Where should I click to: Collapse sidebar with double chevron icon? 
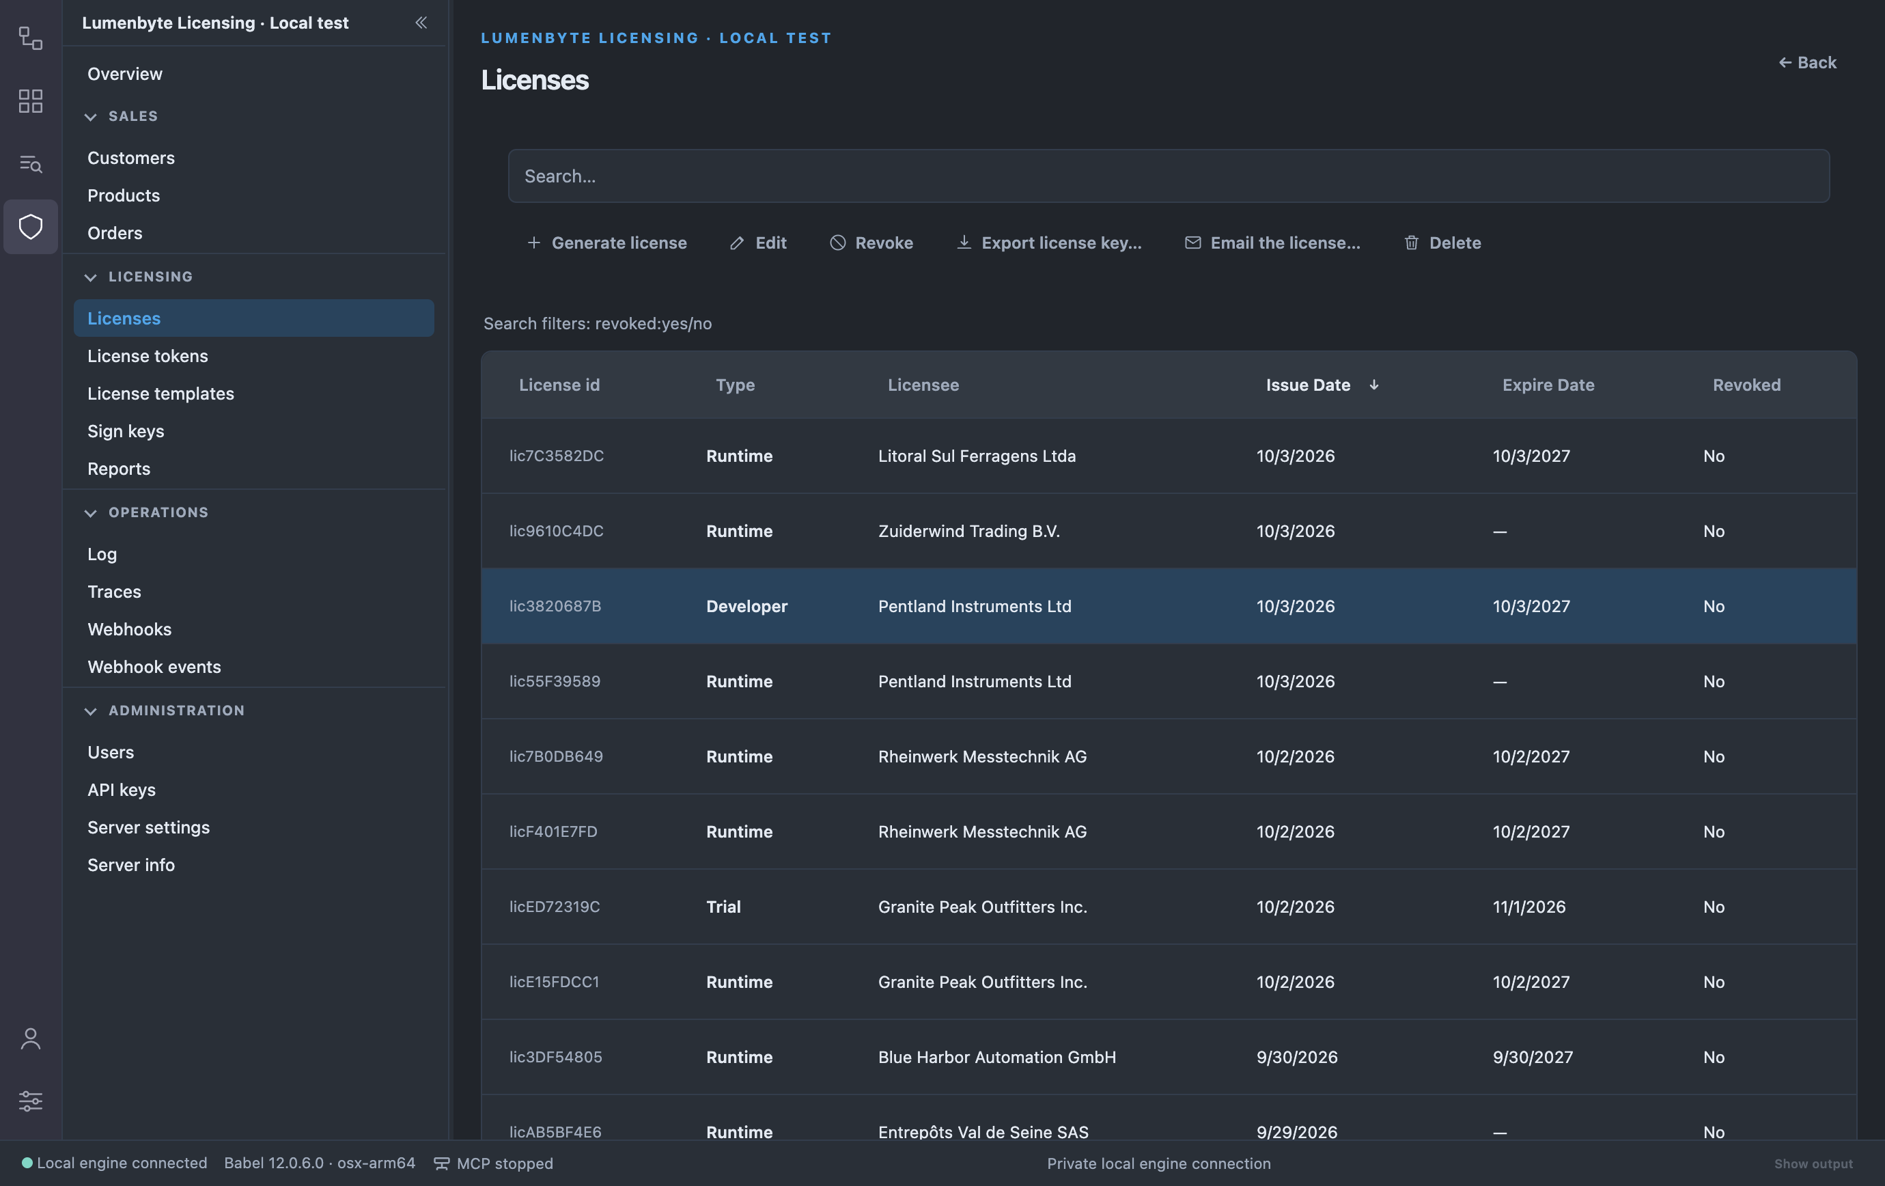click(x=421, y=23)
